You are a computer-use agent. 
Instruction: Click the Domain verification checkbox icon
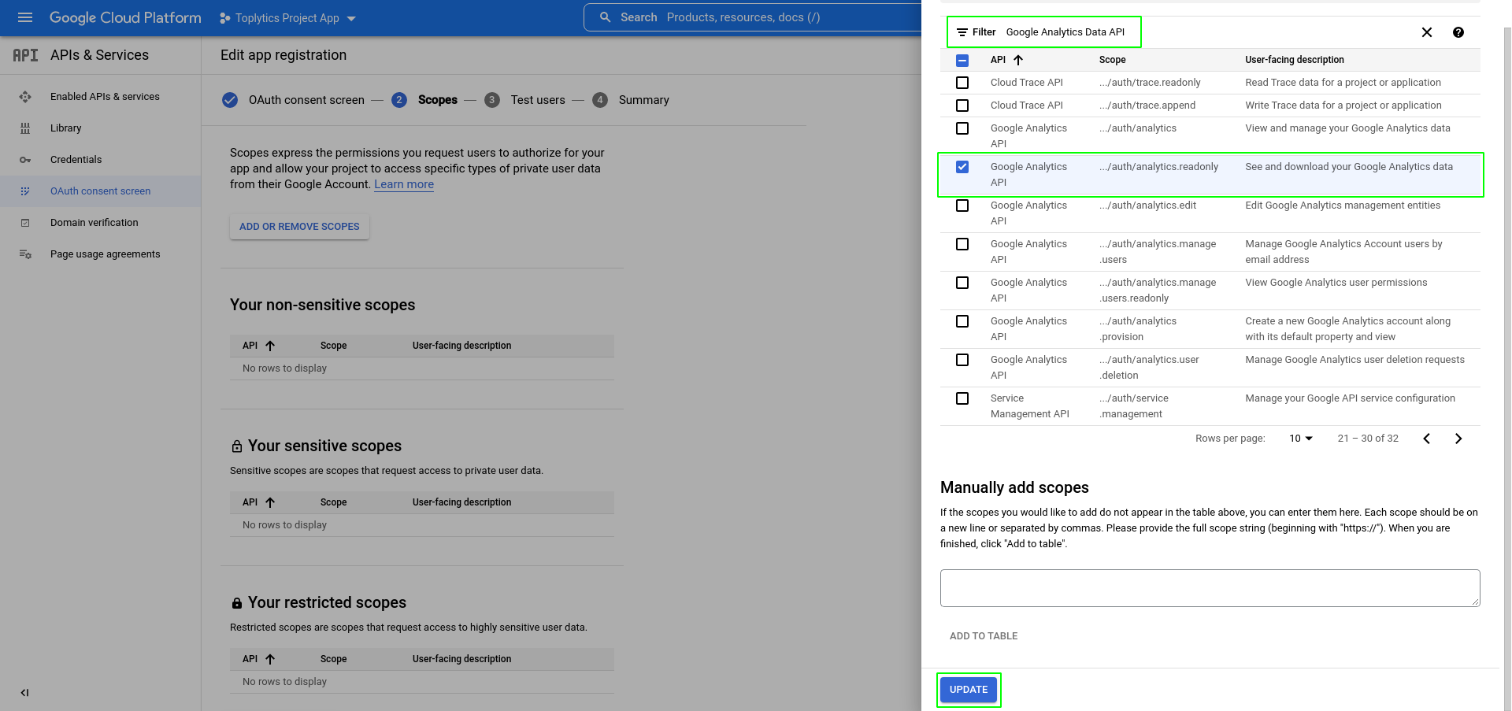[x=25, y=223]
